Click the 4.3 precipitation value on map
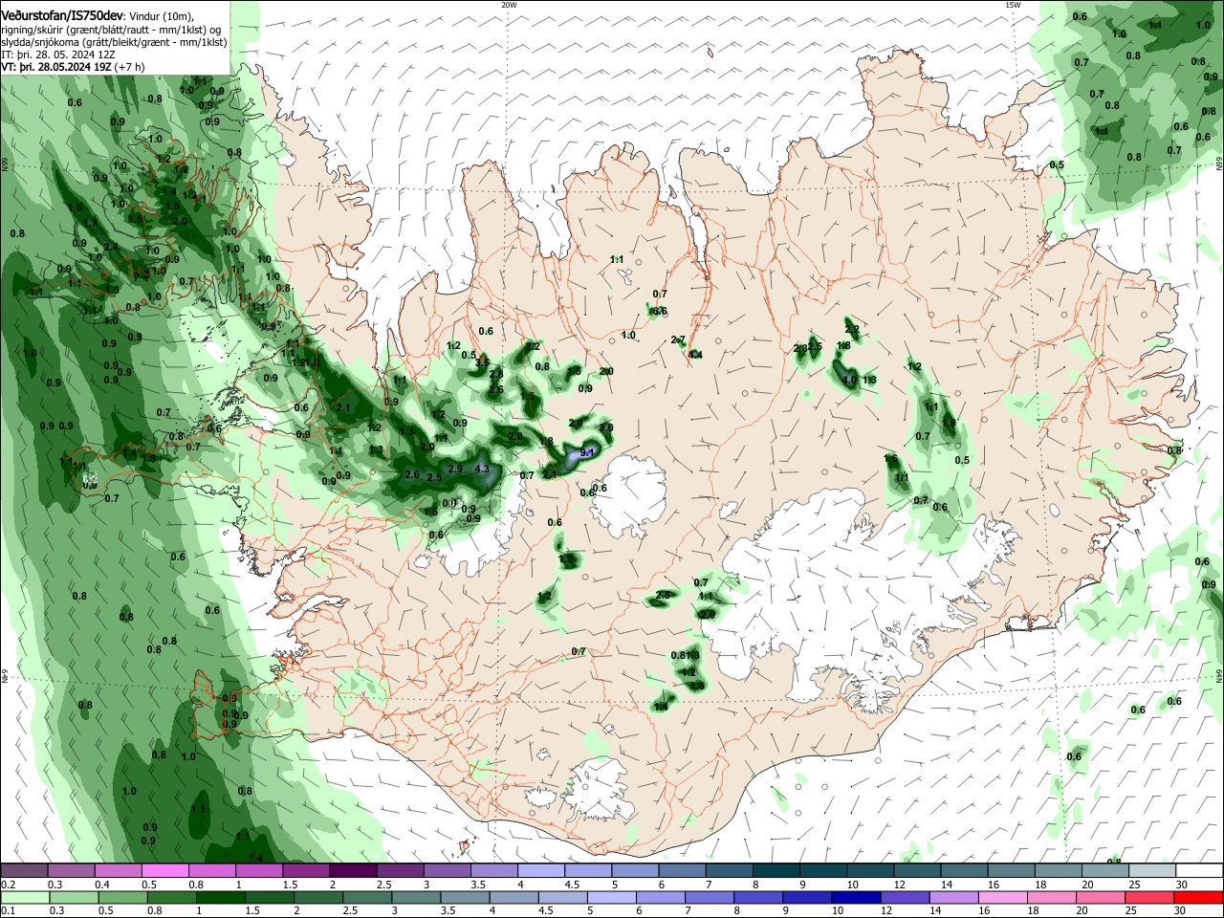1224x918 pixels. pyautogui.click(x=482, y=469)
